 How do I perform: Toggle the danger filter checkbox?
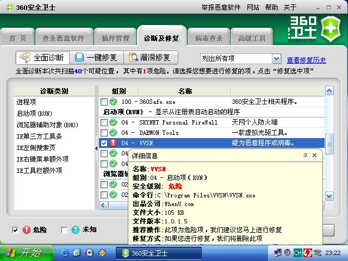[15, 230]
